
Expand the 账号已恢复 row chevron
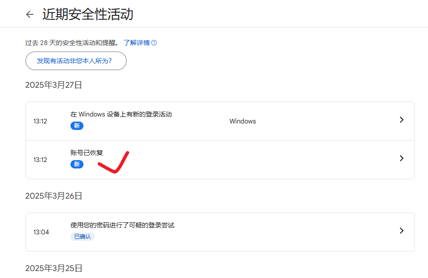tap(402, 158)
